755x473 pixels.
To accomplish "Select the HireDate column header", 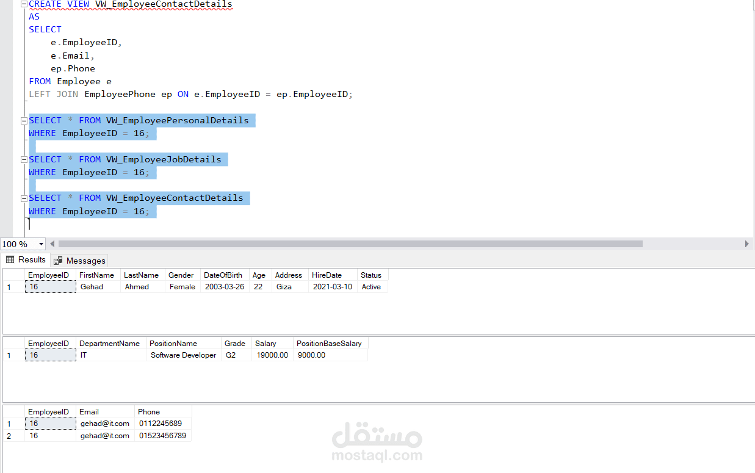I will [x=333, y=275].
